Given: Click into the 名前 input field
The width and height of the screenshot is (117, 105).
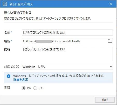Looking at the screenshot, I should pos(67,33).
